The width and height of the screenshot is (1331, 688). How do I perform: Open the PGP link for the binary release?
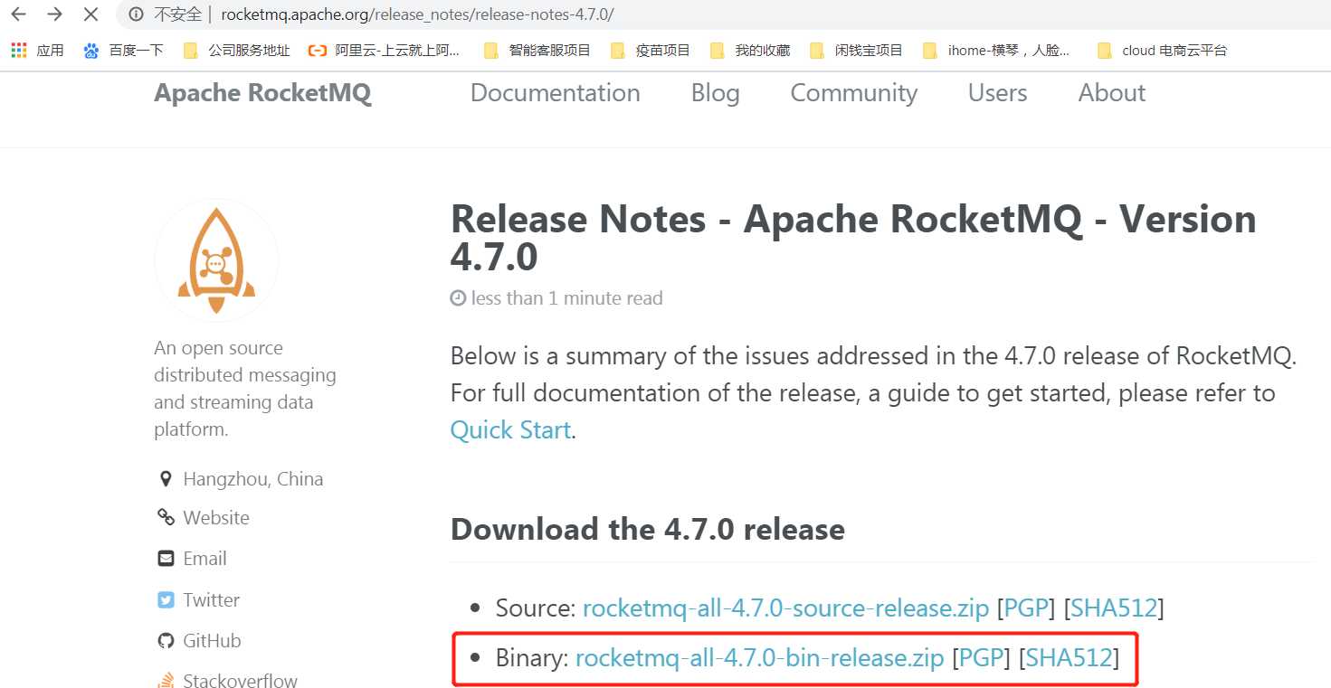pyautogui.click(x=981, y=658)
